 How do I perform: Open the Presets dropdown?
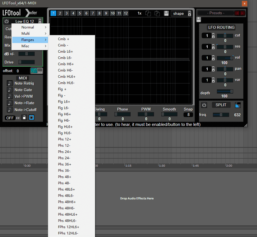[x=215, y=13]
